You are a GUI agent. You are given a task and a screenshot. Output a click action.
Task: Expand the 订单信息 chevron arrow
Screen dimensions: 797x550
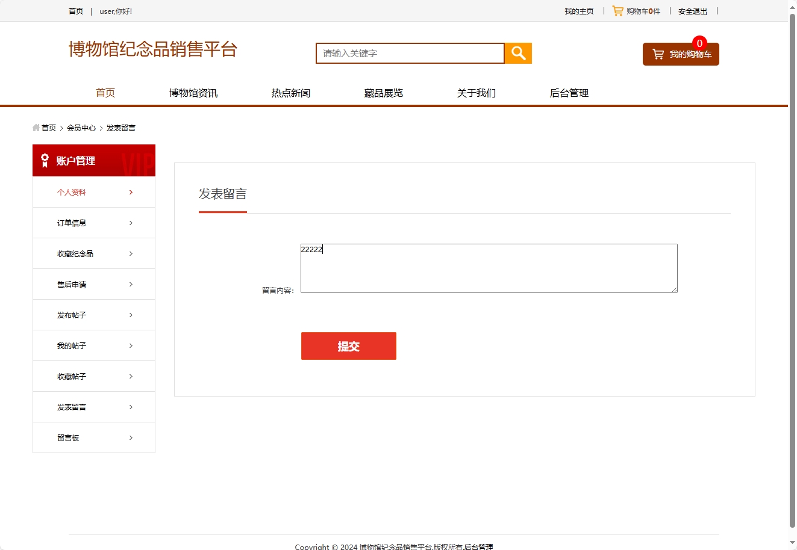click(131, 223)
